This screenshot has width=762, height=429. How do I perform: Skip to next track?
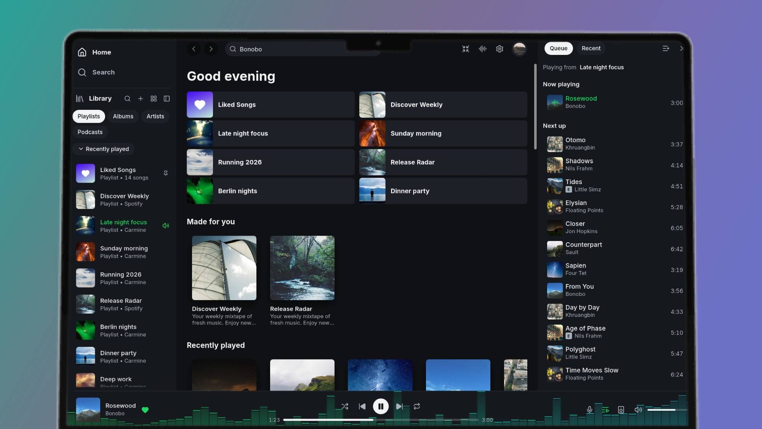coord(399,407)
